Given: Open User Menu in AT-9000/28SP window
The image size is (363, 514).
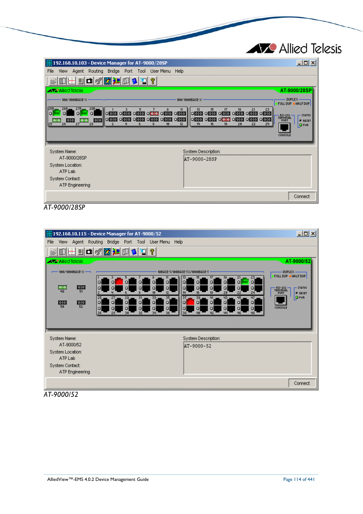Looking at the screenshot, I should (x=160, y=71).
